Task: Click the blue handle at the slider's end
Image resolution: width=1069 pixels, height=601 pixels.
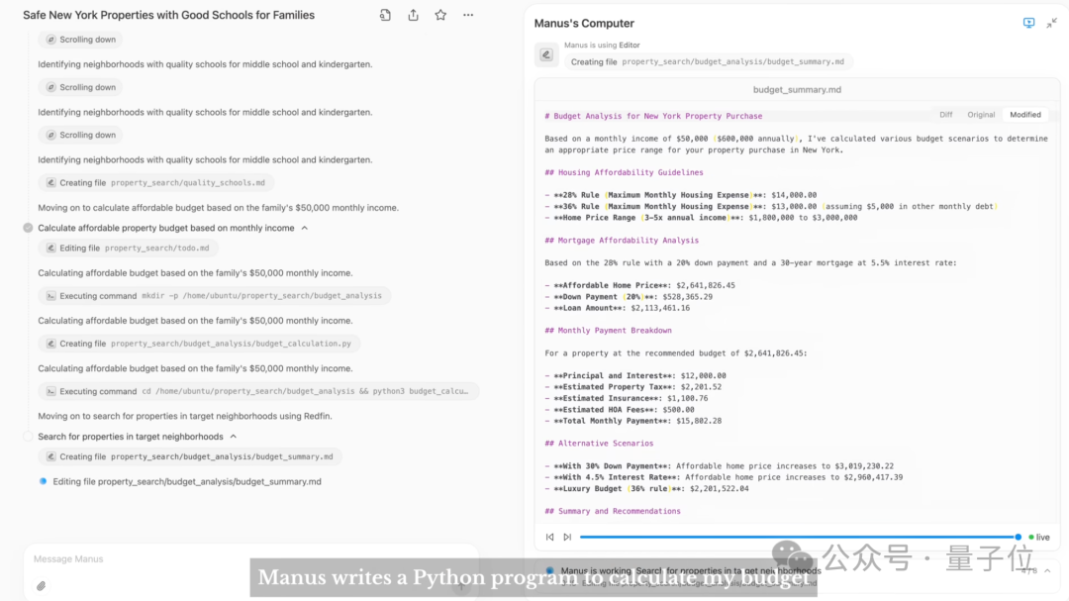Action: tap(1018, 538)
